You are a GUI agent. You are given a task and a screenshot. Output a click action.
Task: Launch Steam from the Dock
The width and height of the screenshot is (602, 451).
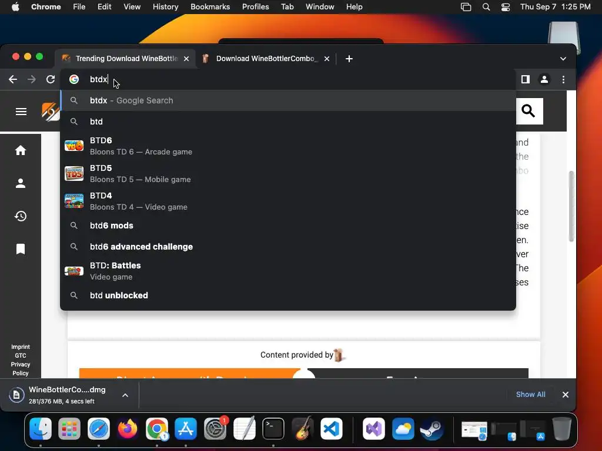[x=432, y=428]
